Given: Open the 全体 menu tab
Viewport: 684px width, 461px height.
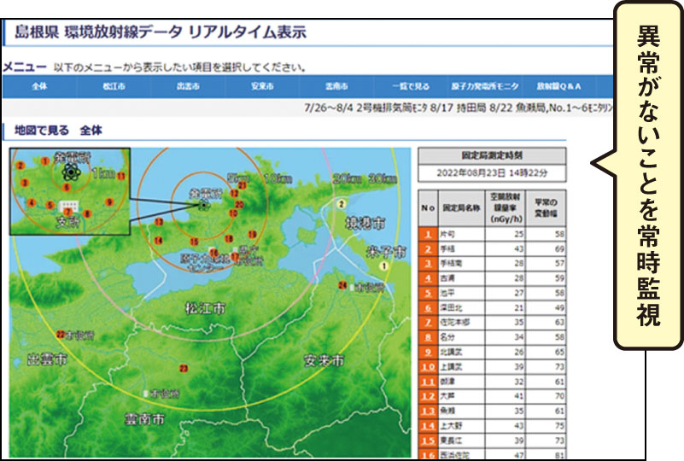Looking at the screenshot, I should (39, 87).
